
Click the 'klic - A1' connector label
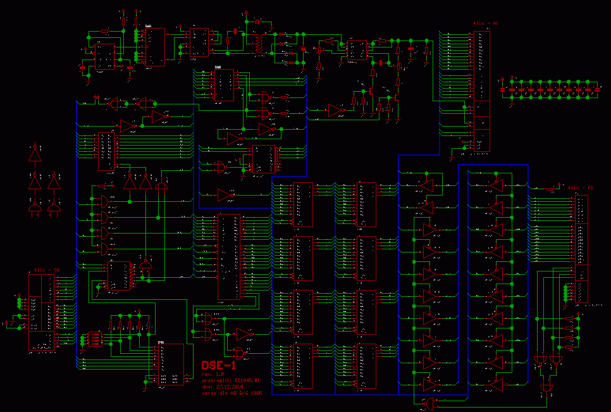click(486, 23)
